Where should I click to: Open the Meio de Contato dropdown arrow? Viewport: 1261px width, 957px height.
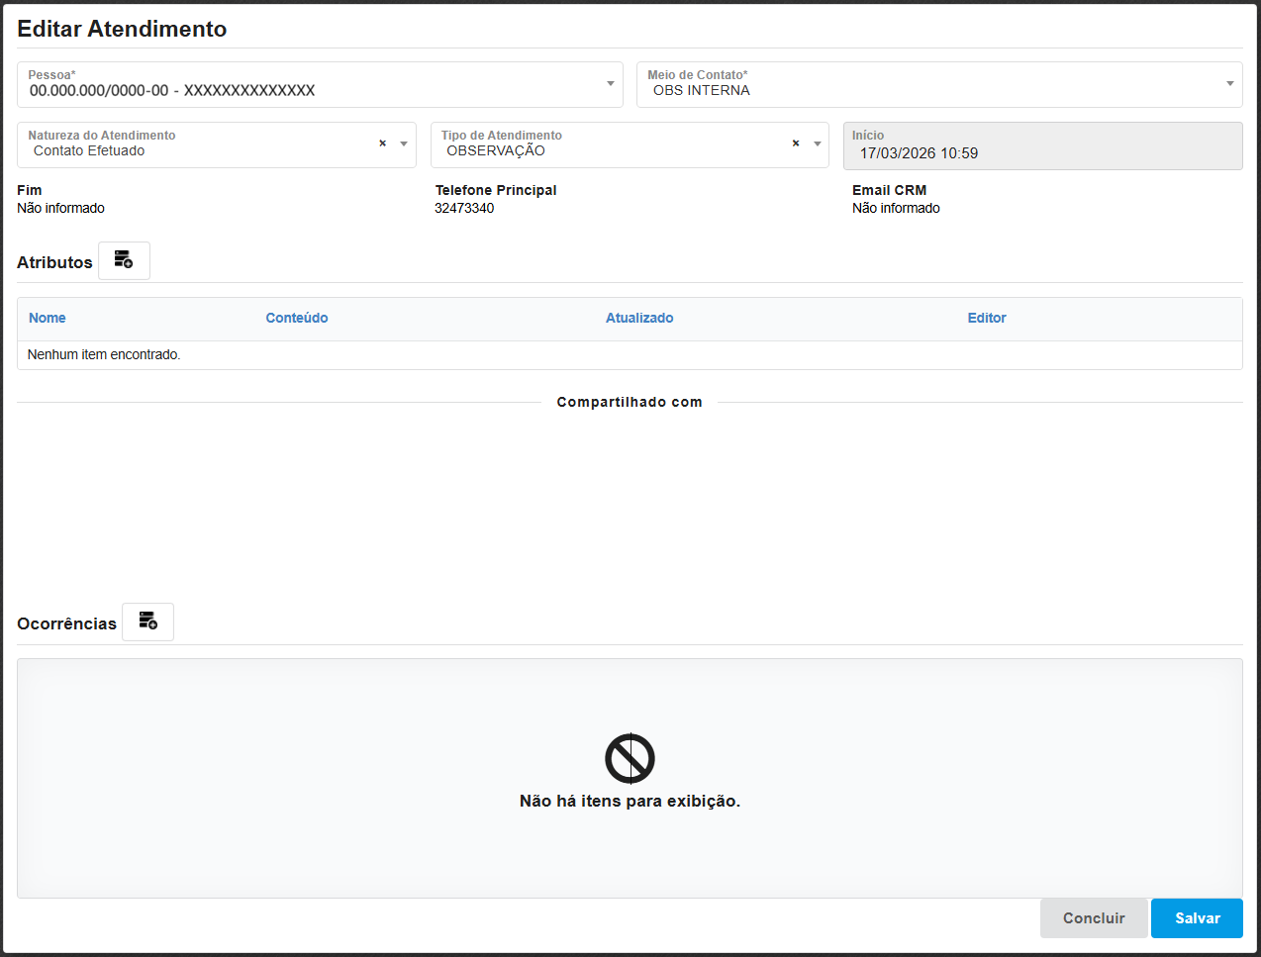(1229, 84)
